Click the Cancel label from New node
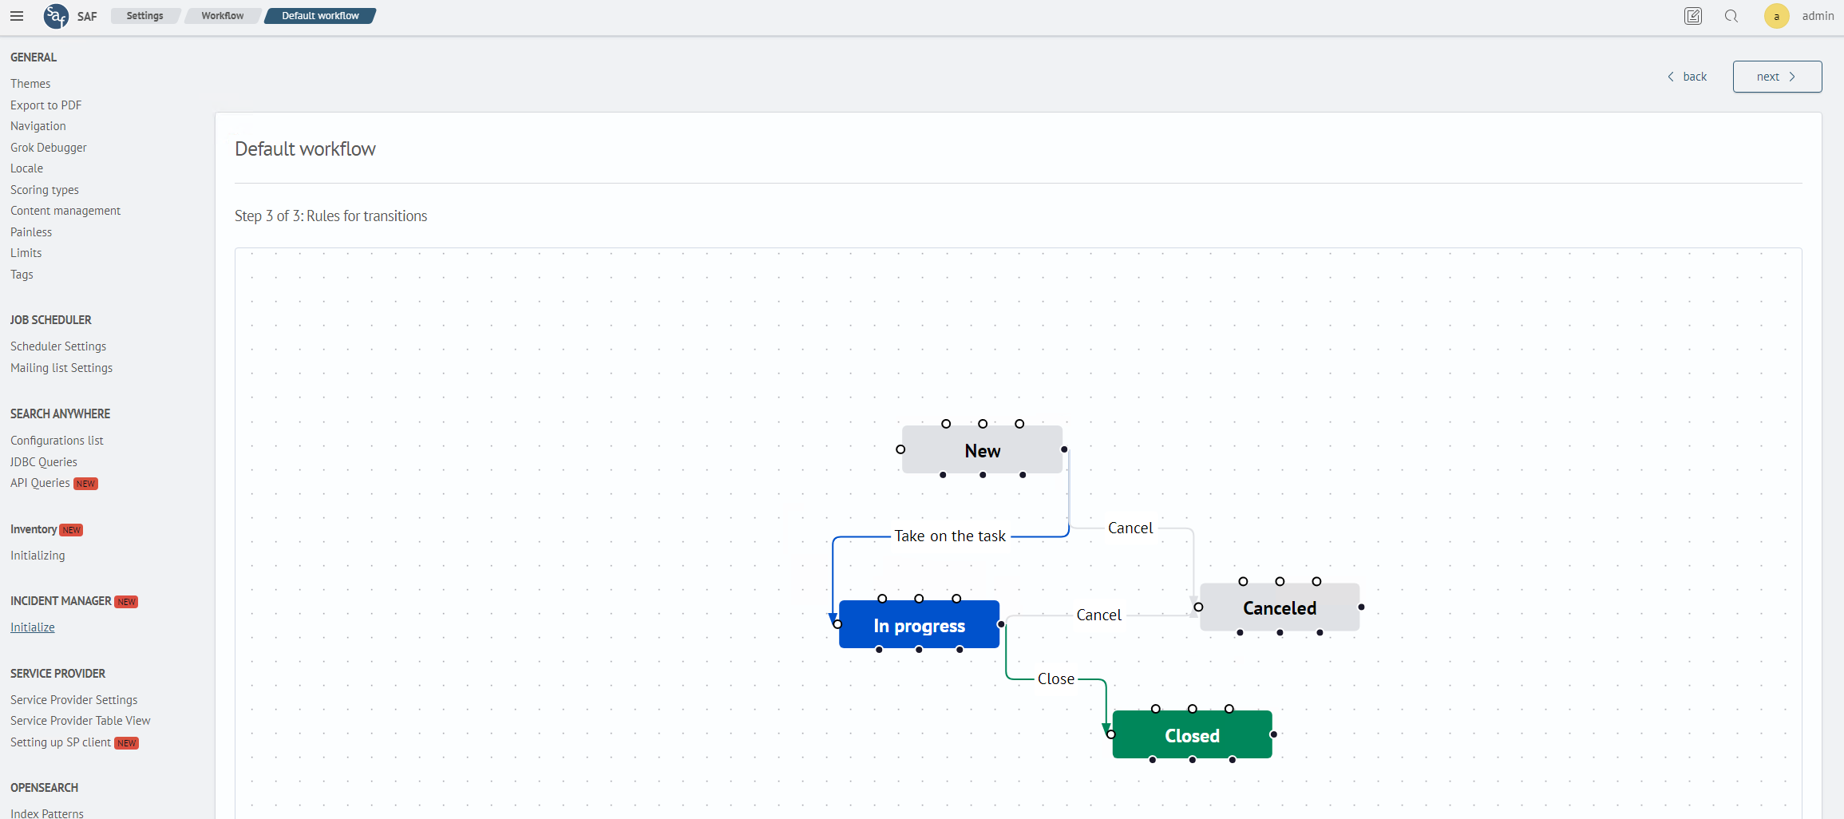 pos(1130,528)
